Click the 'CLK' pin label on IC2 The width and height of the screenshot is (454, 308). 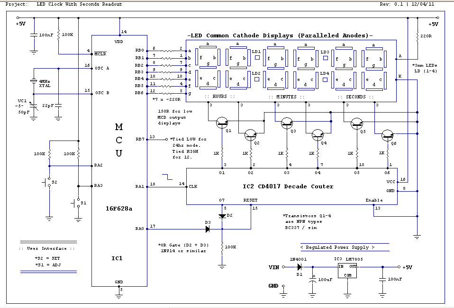[193, 187]
